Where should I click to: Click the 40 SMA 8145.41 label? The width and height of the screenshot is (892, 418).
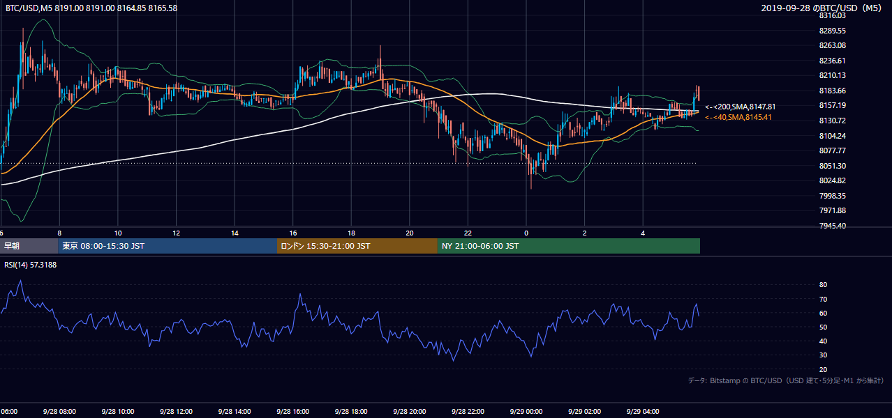[738, 117]
